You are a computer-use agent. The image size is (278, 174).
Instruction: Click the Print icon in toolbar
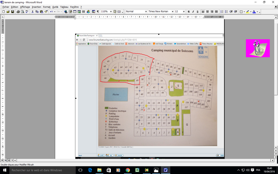(17, 11)
